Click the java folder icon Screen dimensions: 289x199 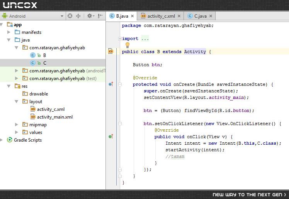(x=17, y=40)
